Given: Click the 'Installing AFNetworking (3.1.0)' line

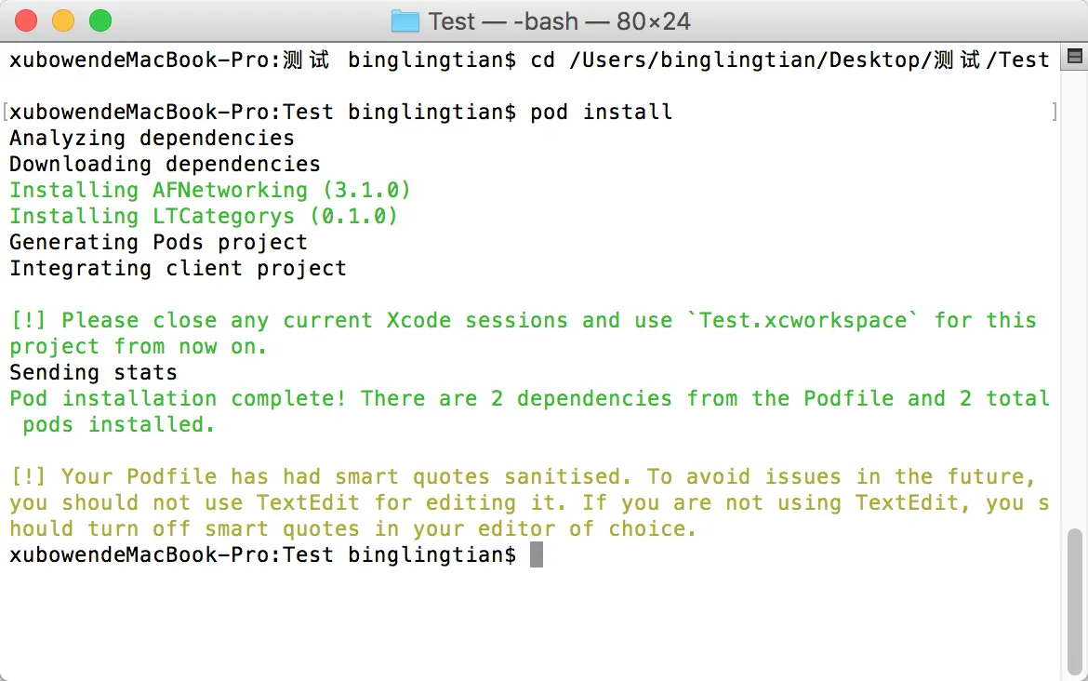Looking at the screenshot, I should pos(210,190).
